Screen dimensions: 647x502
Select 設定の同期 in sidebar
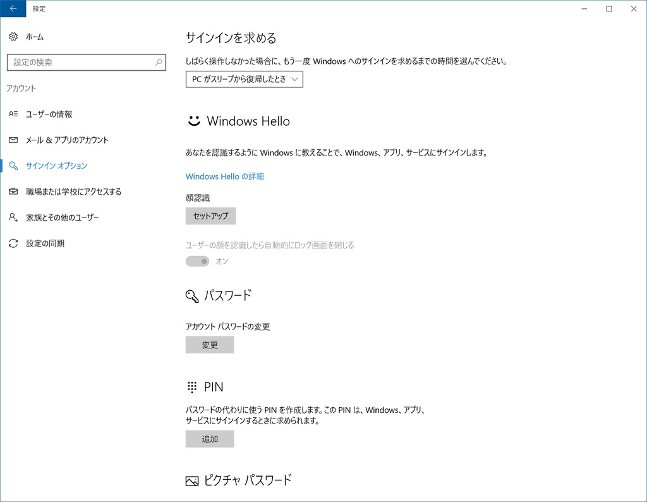45,243
